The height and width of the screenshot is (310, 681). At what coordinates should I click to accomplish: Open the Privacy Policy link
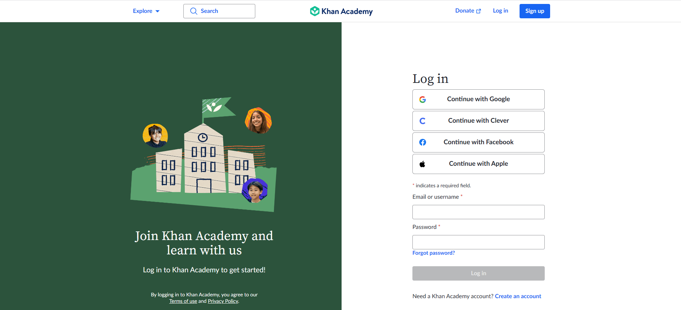pos(223,301)
